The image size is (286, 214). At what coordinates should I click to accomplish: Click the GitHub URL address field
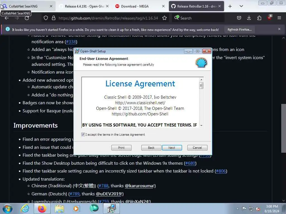108,18
